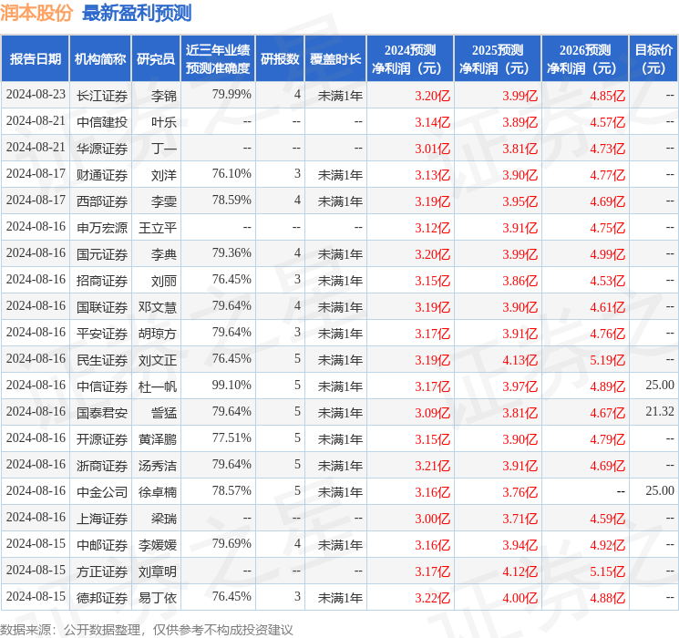Select the 2025预测净利润 column header
Image resolution: width=679 pixels, height=638 pixels.
point(498,59)
